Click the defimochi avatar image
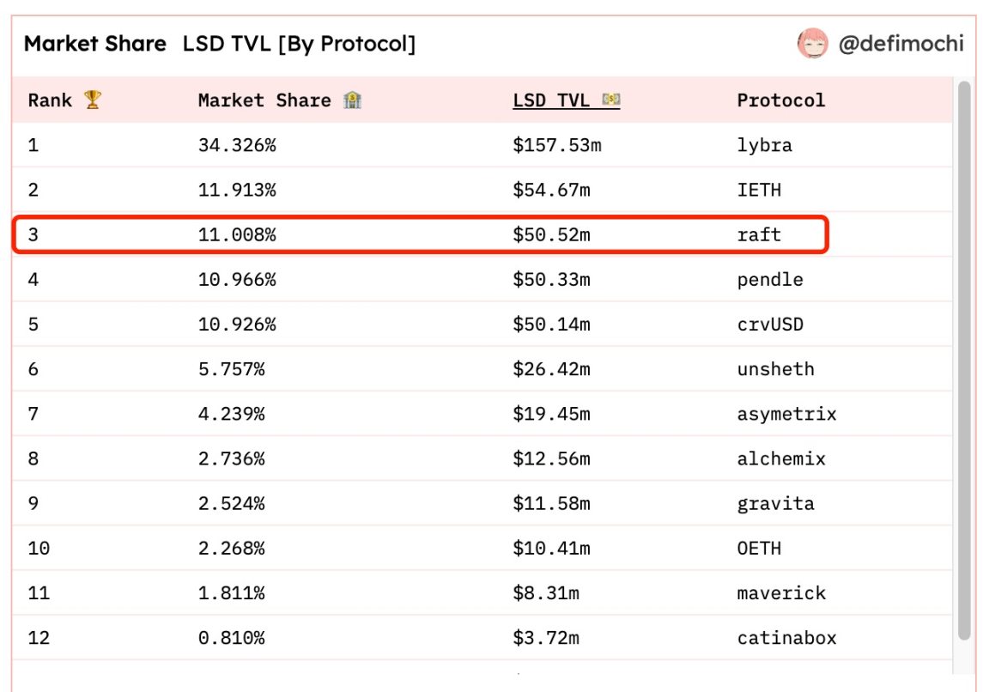983x692 pixels. pyautogui.click(x=812, y=44)
